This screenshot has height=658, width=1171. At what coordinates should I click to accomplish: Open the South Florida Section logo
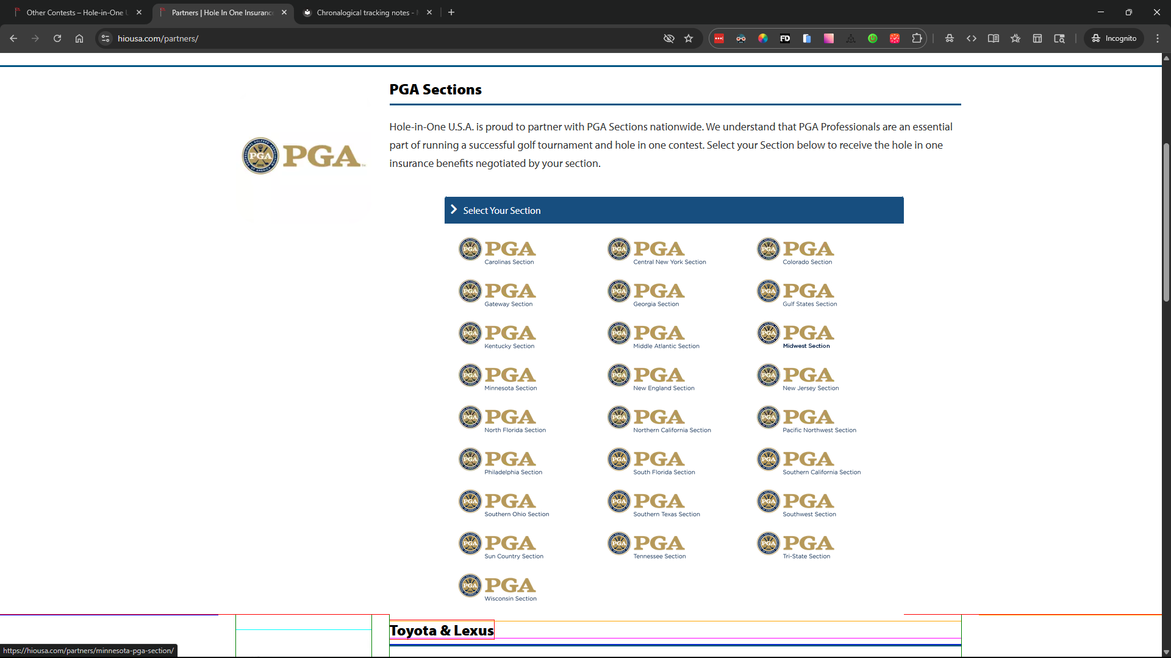tap(651, 461)
